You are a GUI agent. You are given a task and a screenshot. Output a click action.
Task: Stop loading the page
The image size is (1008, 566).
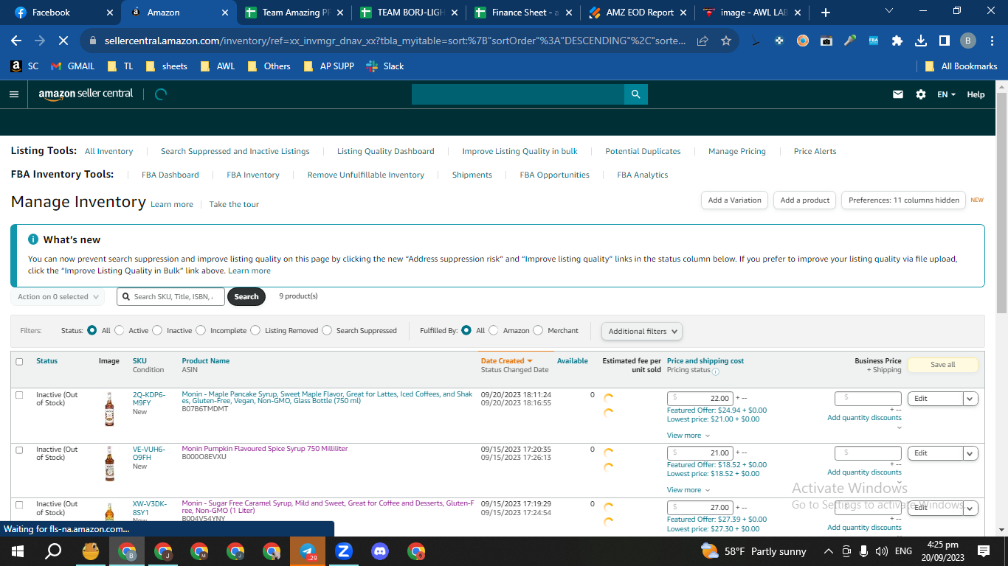click(x=63, y=41)
